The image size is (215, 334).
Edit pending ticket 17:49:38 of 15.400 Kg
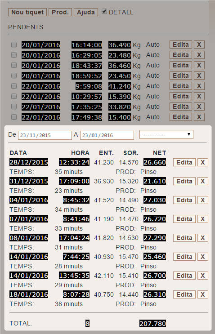pos(181,117)
